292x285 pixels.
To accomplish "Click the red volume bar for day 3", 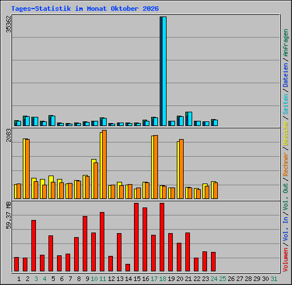I will click(34, 246).
